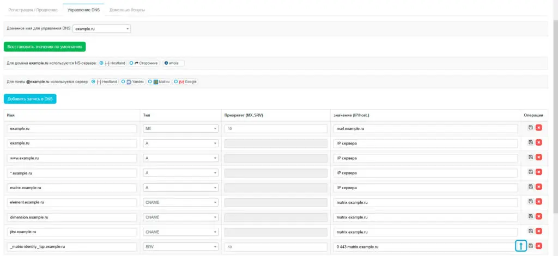Save the example.ru MX record
The height and width of the screenshot is (256, 558).
point(531,128)
